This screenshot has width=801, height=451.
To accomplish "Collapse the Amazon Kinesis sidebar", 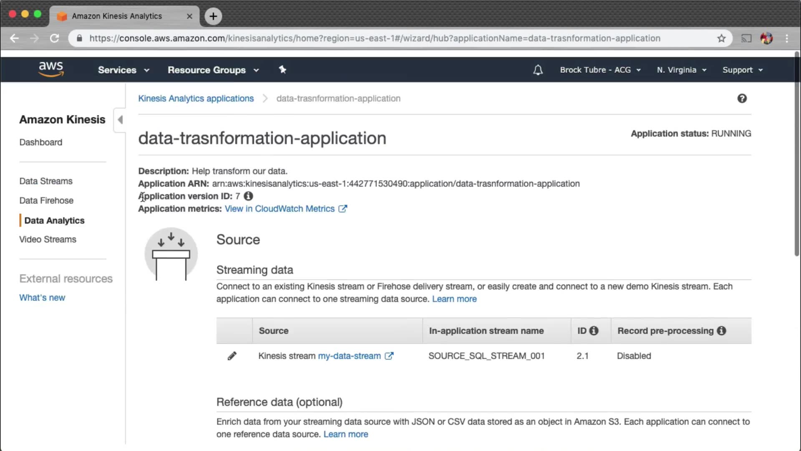I will 120,120.
